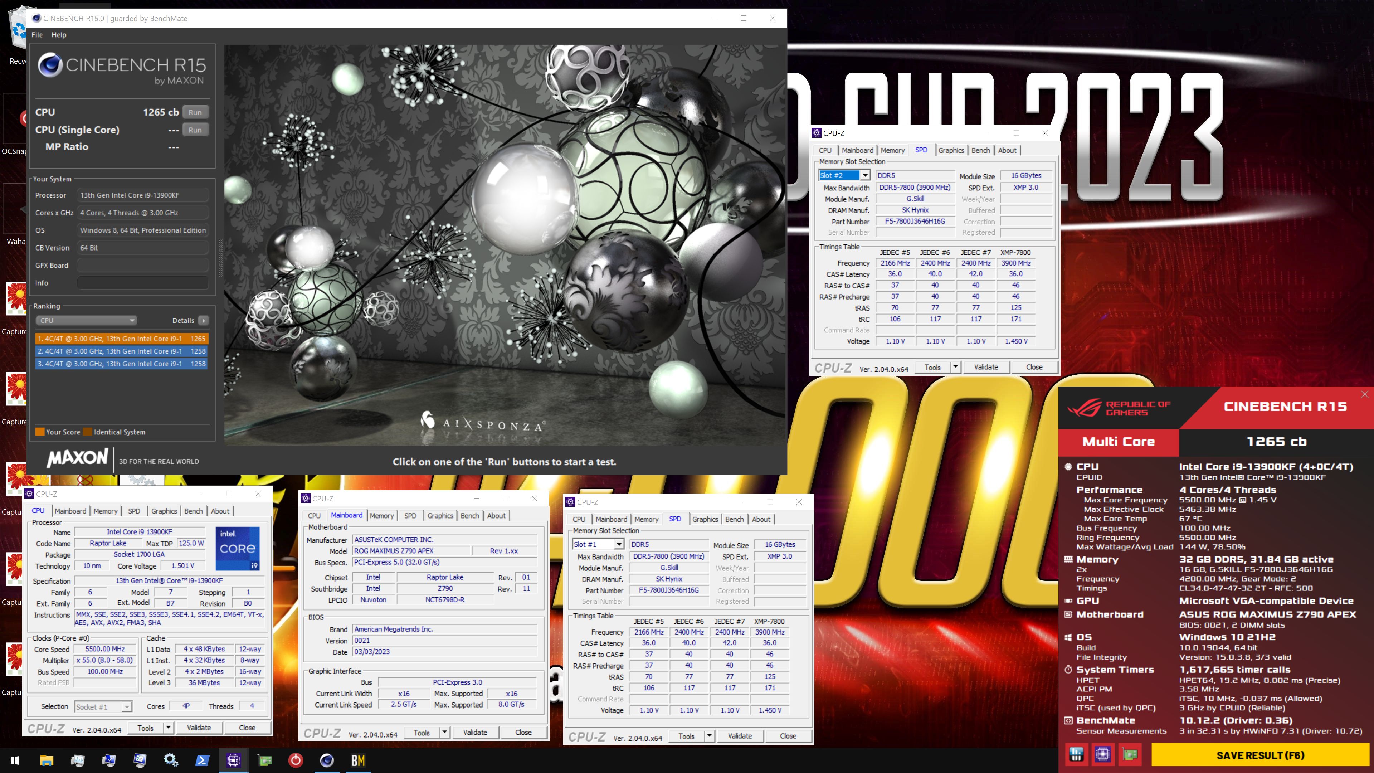Click Validate in the CPU tab CPU-Z window

pos(199,728)
